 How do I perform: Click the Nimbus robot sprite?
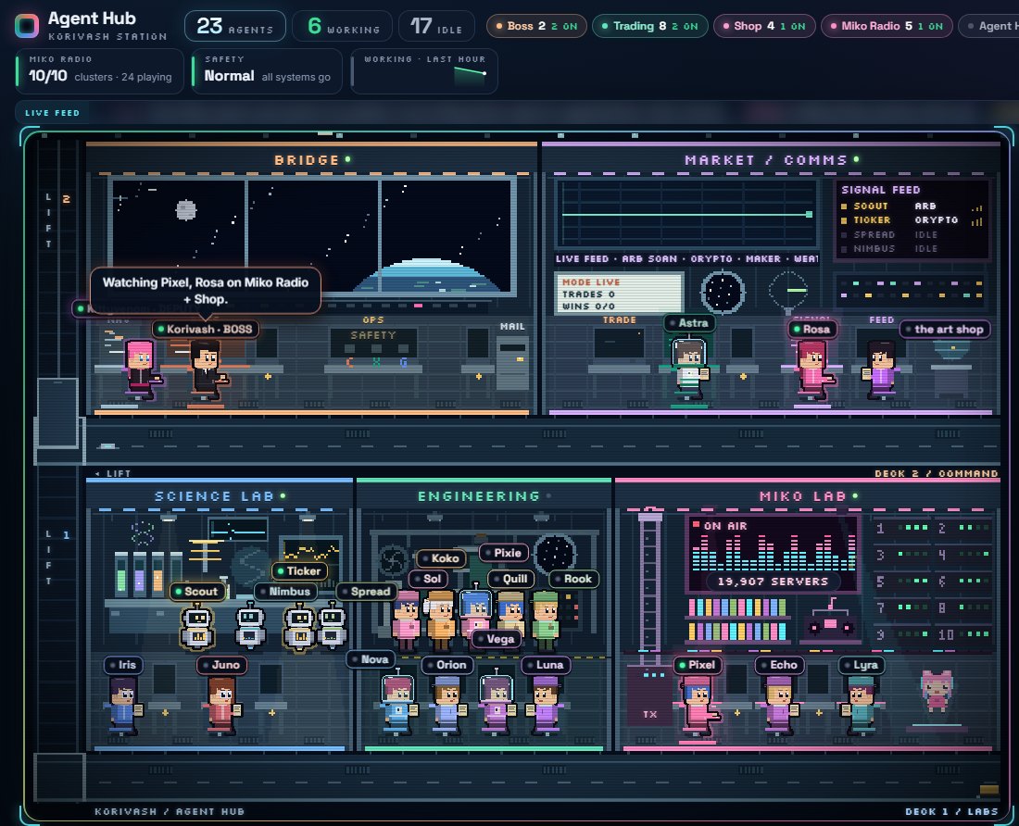251,625
